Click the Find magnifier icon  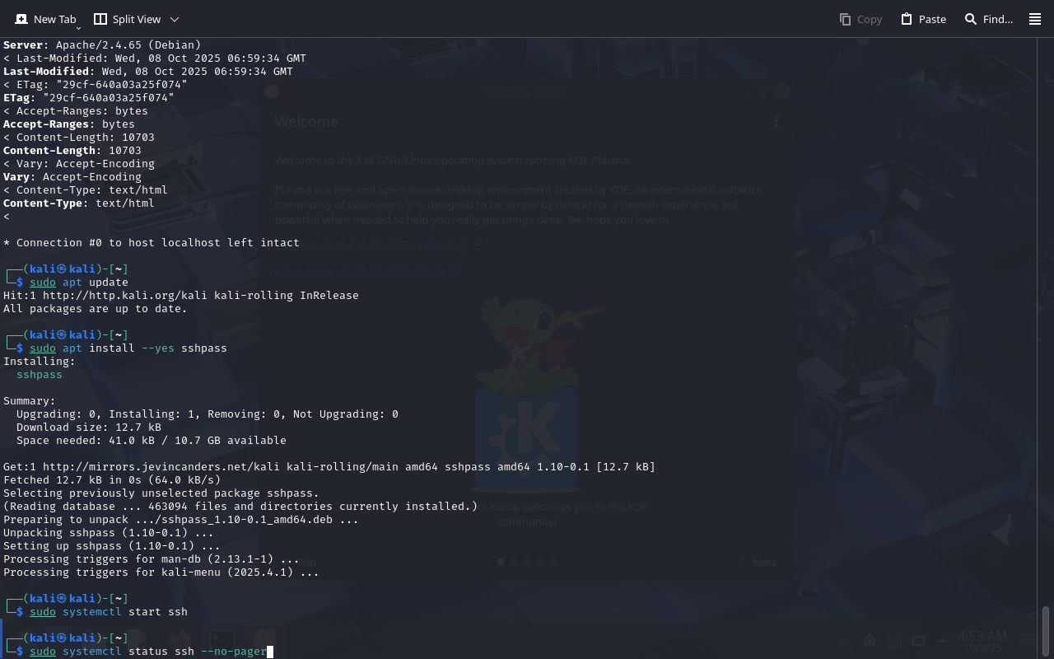click(971, 19)
